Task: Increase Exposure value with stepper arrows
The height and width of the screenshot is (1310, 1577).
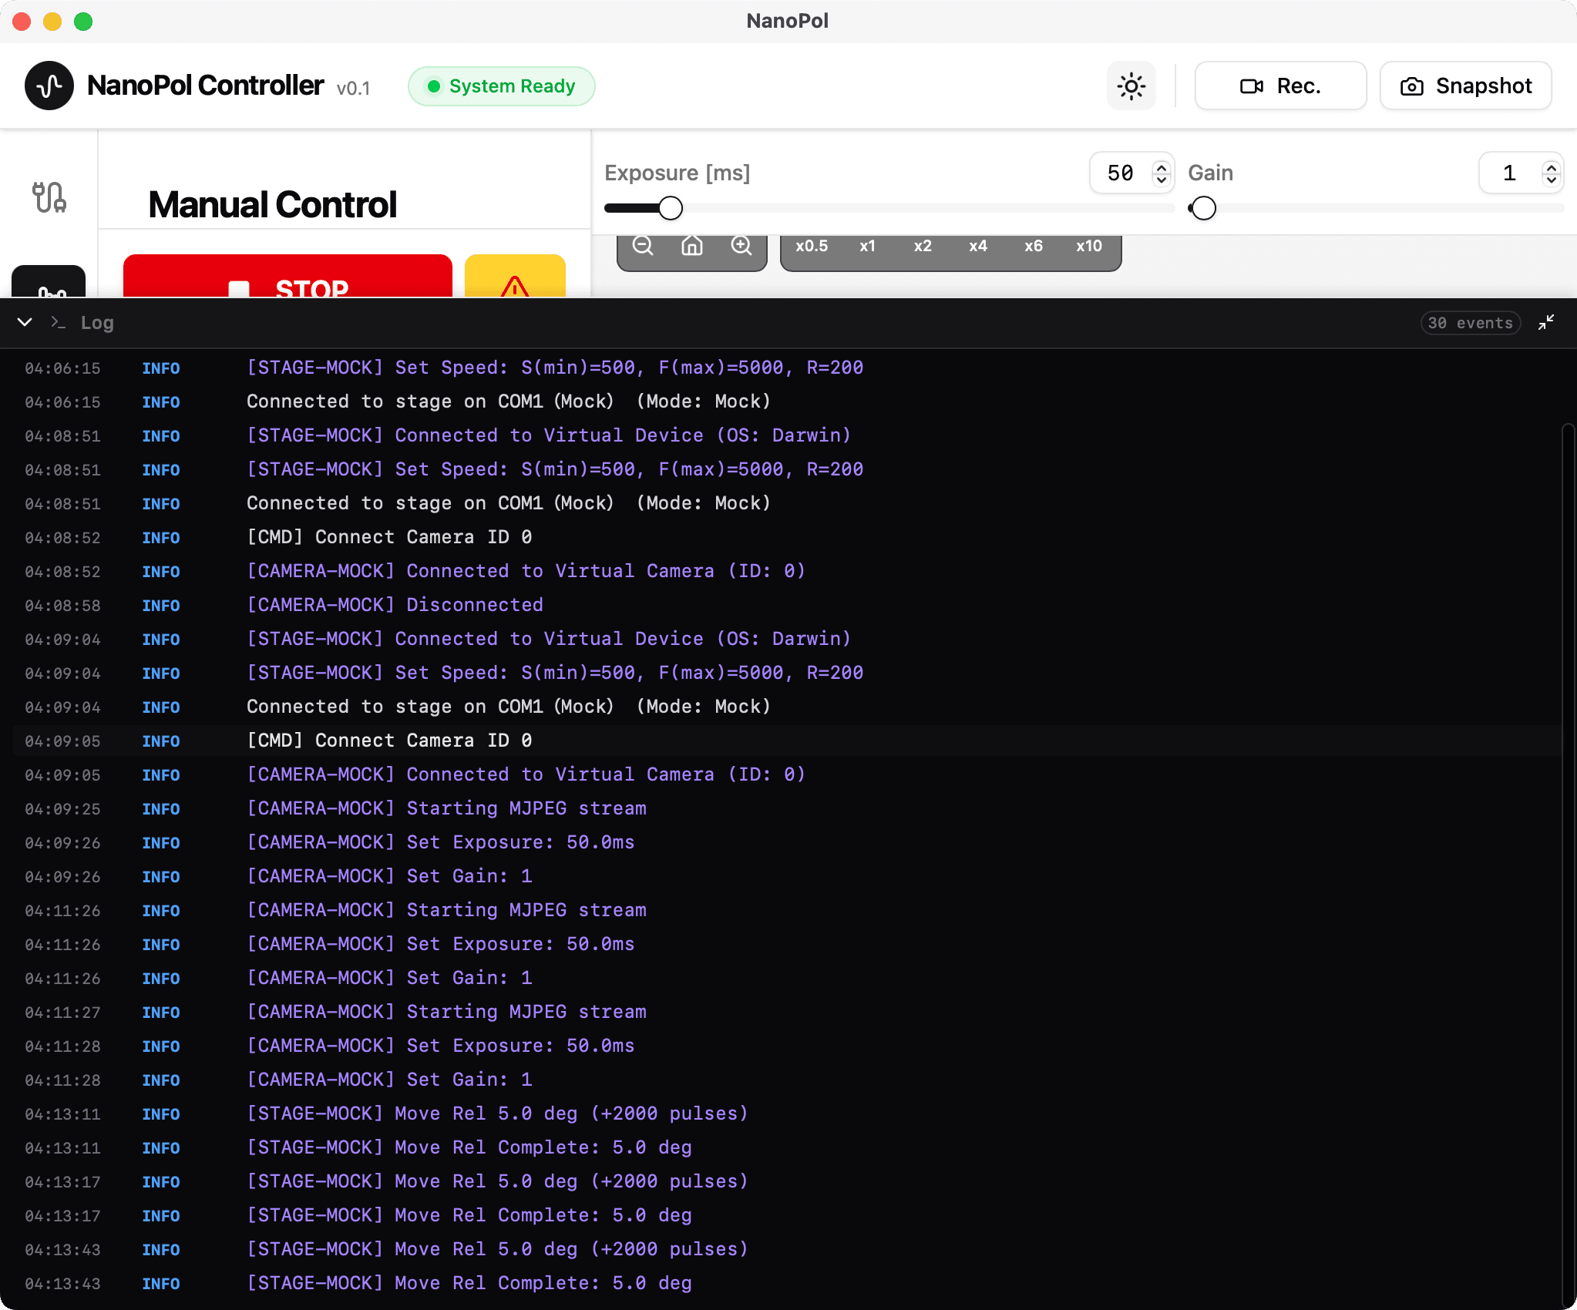Action: pos(1161,166)
